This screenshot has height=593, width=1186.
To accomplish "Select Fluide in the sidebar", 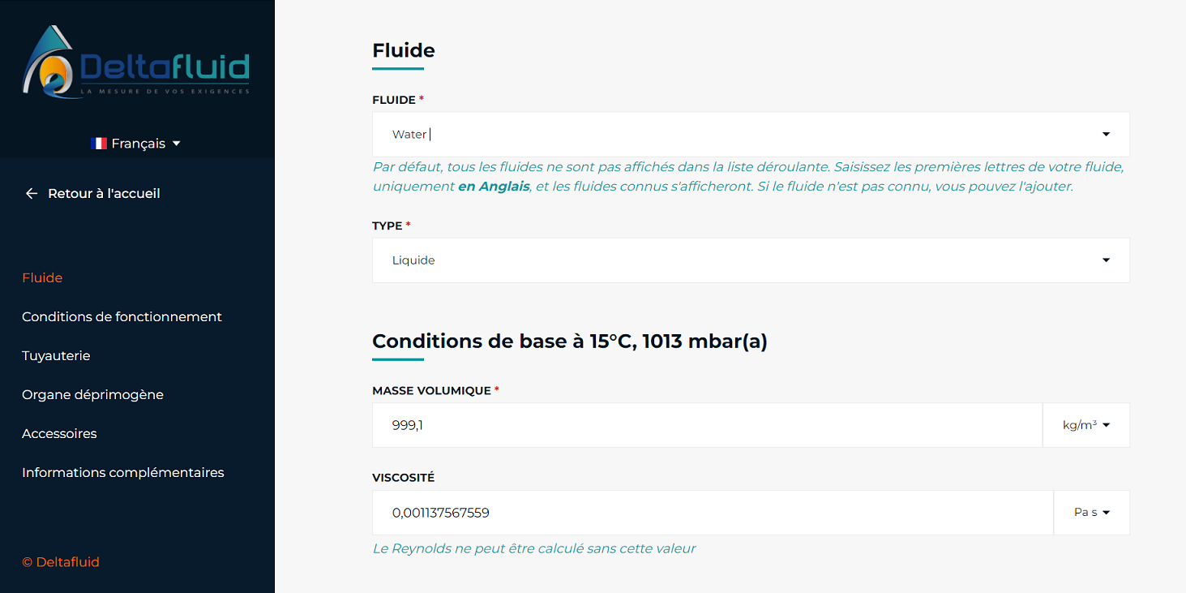I will [42, 277].
